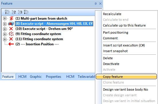Click the red Insertion Position arrow icon
Viewport: 158px width, 104px height.
pos(11,44)
